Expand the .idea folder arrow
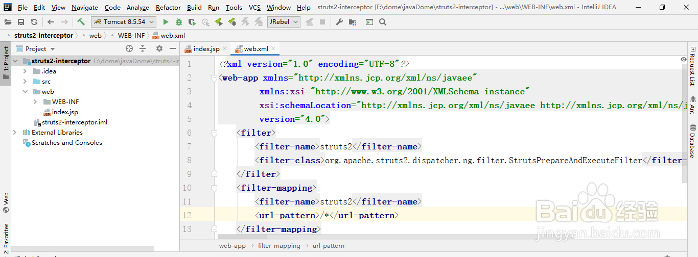Screen dimensions: 698x257 click(x=25, y=71)
